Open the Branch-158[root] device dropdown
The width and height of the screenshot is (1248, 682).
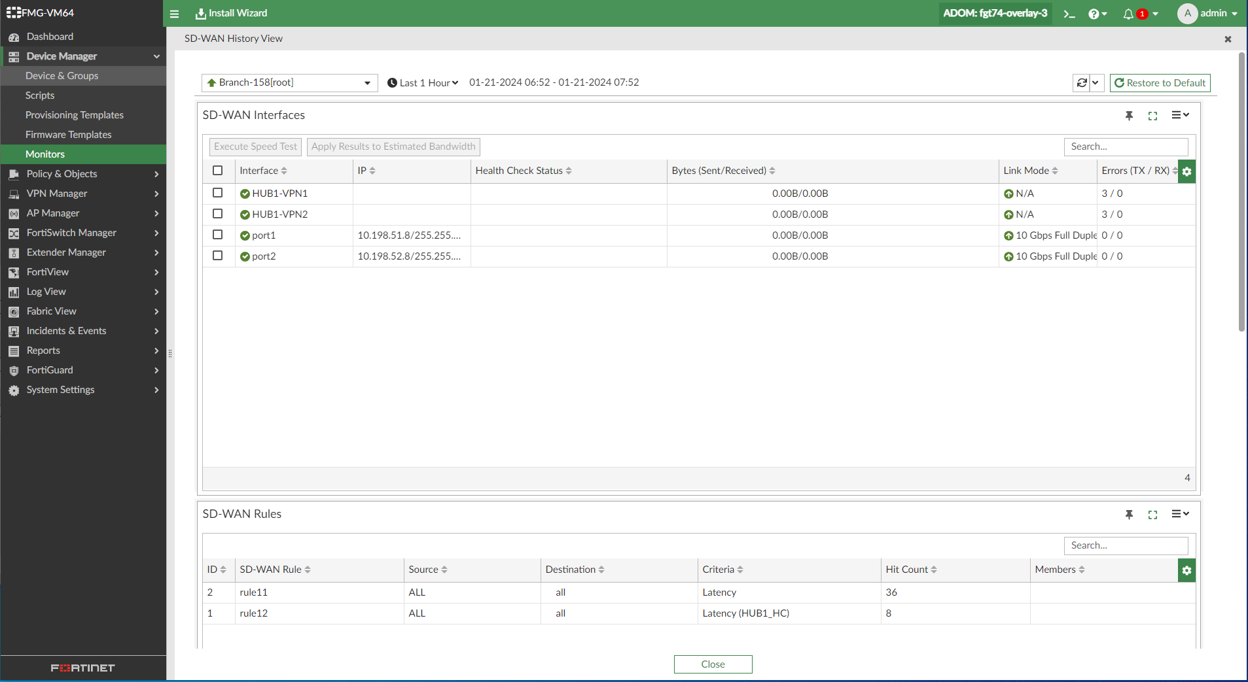coord(289,83)
